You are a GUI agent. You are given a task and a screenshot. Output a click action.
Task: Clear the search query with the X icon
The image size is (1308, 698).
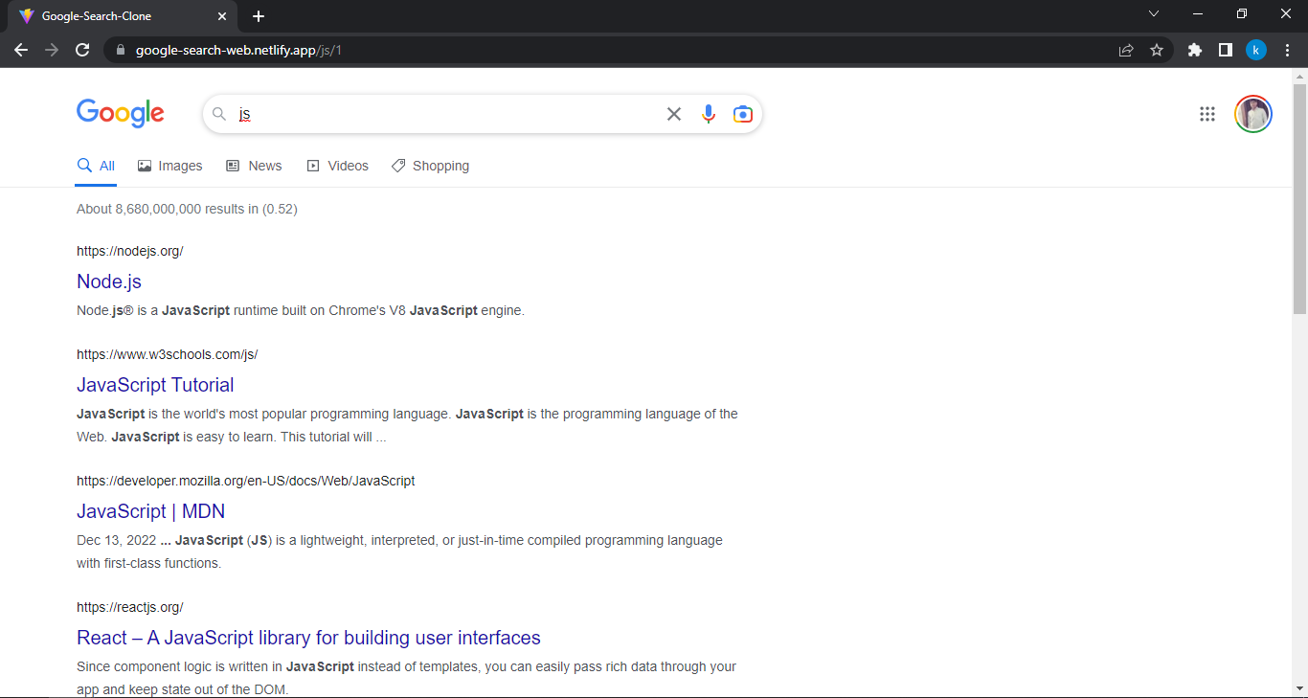pyautogui.click(x=673, y=113)
